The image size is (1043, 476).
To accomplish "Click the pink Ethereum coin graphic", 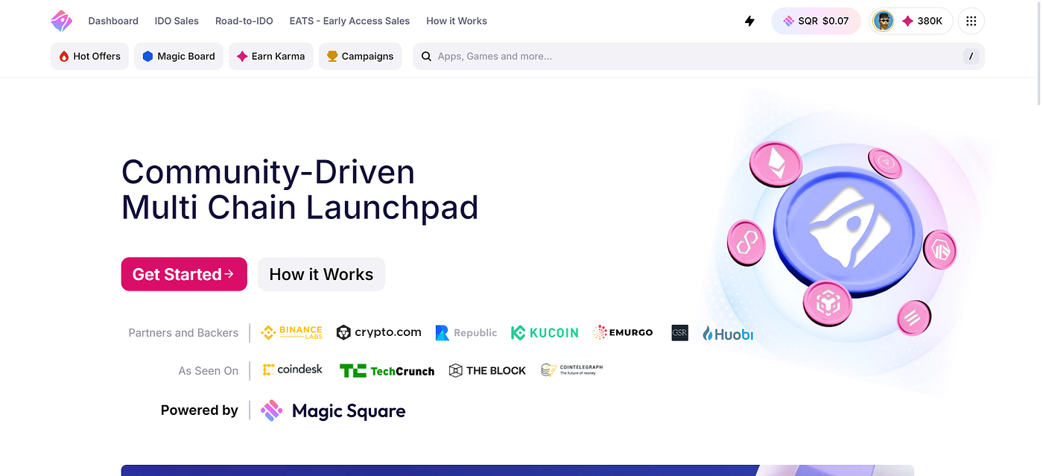I will (776, 165).
